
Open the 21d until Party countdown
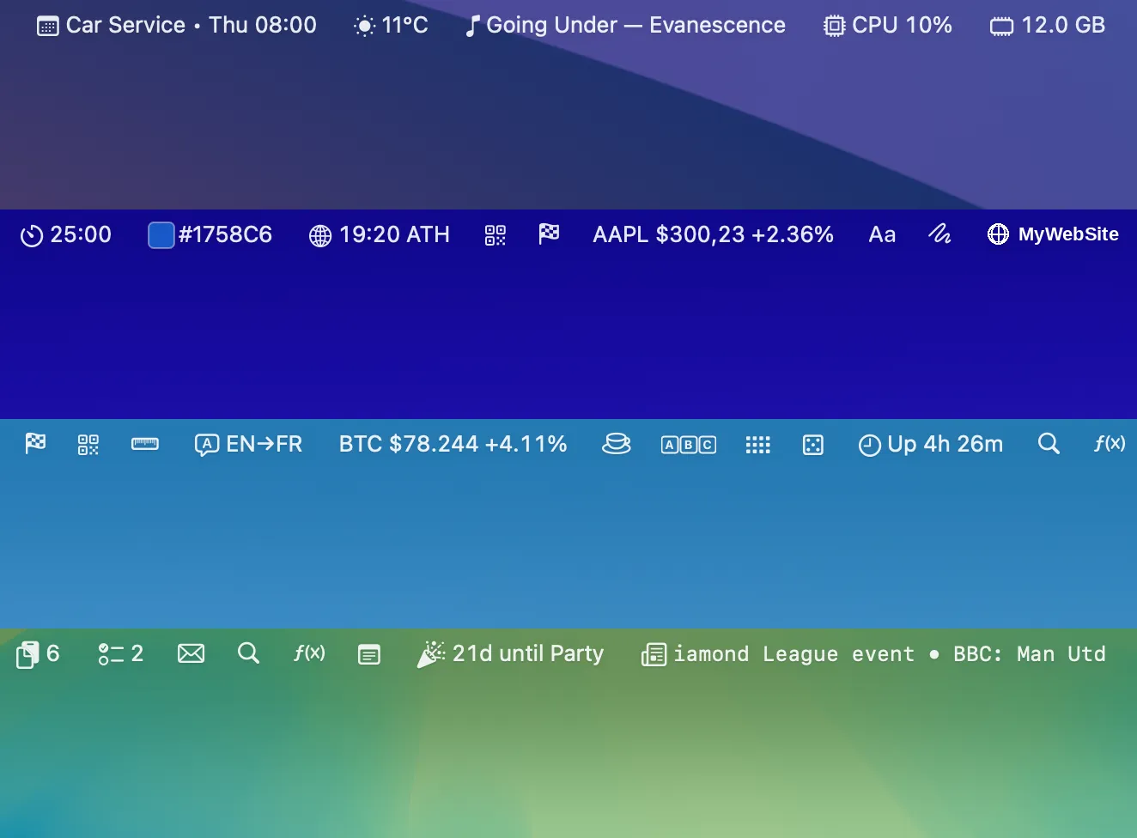click(510, 653)
